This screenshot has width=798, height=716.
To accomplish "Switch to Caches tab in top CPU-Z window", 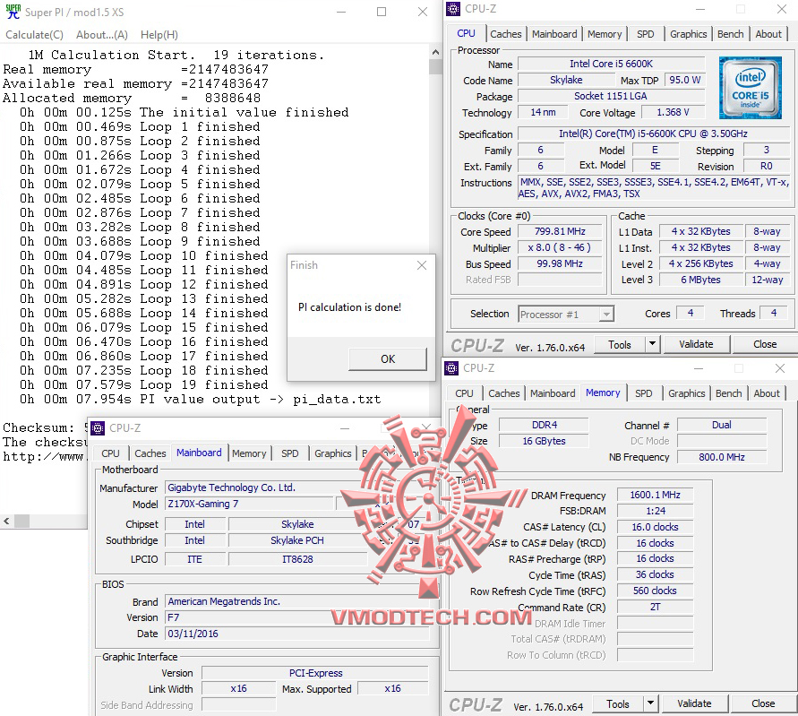I will click(505, 34).
